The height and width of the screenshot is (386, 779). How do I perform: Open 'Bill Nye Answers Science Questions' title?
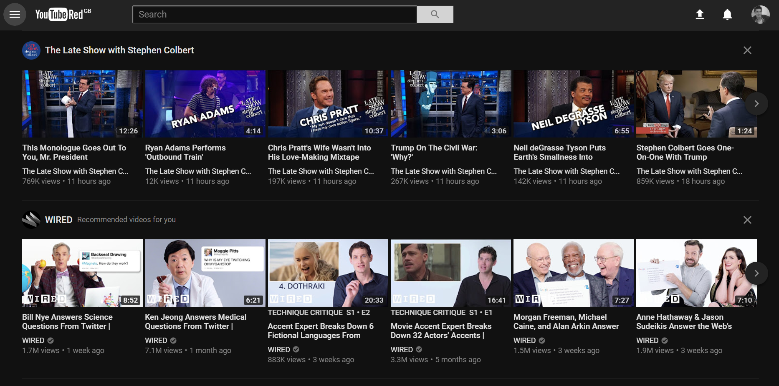[x=67, y=322]
